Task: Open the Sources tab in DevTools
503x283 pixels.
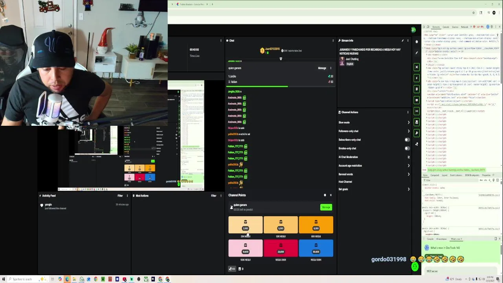Action: point(455,27)
